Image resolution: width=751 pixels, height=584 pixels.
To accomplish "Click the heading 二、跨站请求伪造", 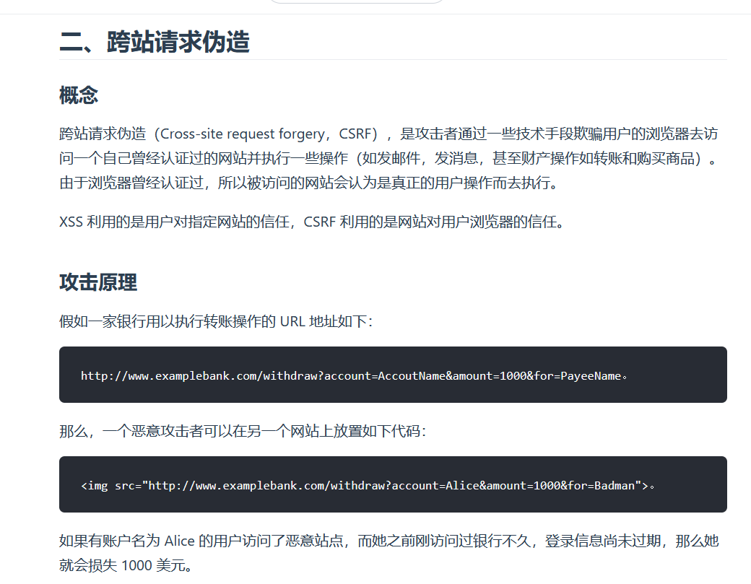I will pos(155,42).
